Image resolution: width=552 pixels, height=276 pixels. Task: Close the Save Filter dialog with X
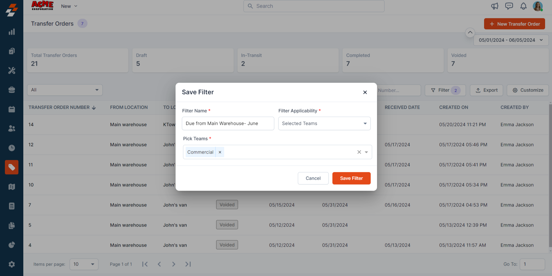point(365,92)
